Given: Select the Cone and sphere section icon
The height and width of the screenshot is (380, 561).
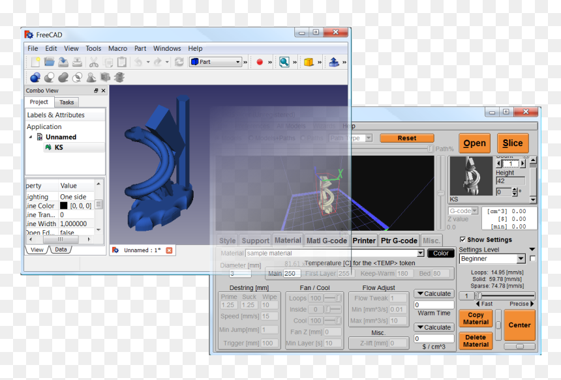Looking at the screenshot, I should coord(91,77).
